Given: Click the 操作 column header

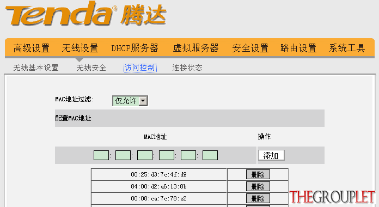Looking at the screenshot, I should point(264,137).
